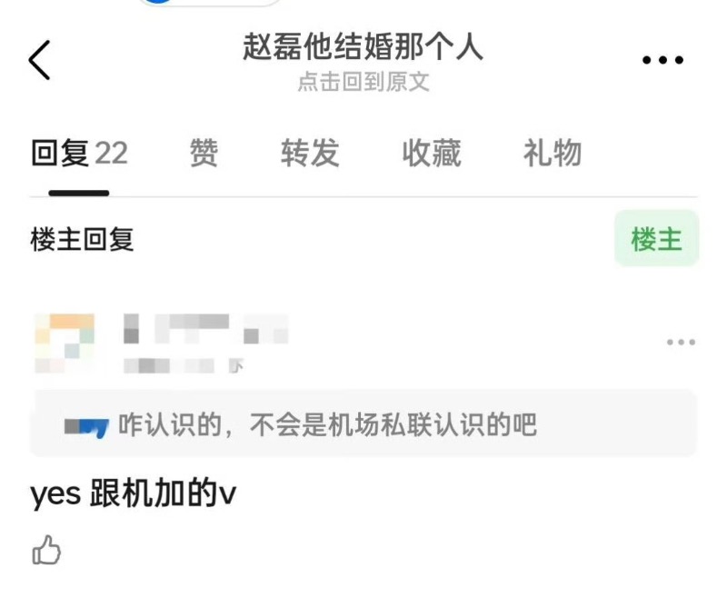Open the comment's gray three-dot options

[x=681, y=342]
